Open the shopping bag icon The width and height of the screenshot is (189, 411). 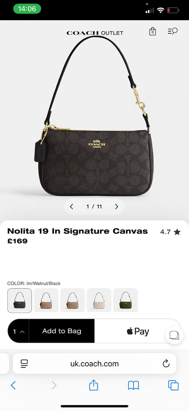click(153, 31)
